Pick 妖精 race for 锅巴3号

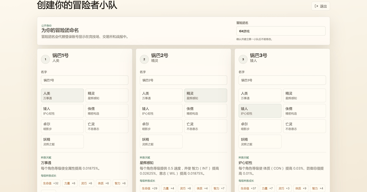pyautogui.click(x=260, y=141)
